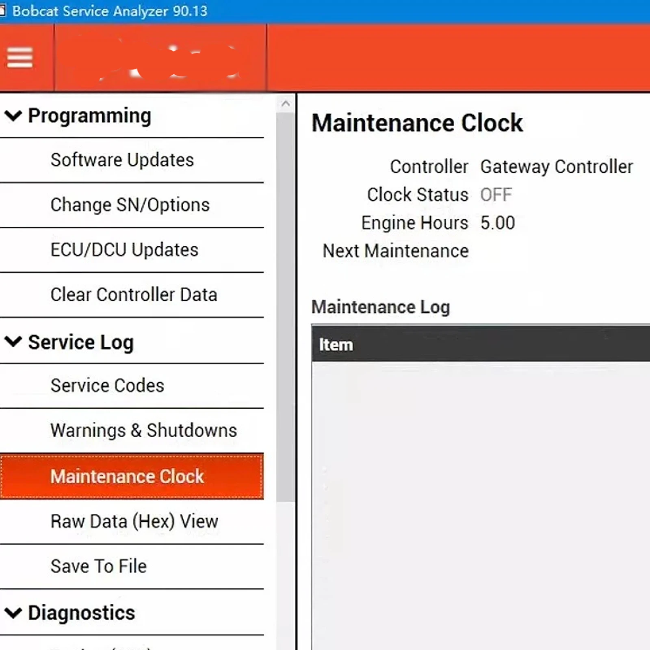Open the hamburger menu
Viewport: 650px width, 650px height.
click(x=19, y=58)
